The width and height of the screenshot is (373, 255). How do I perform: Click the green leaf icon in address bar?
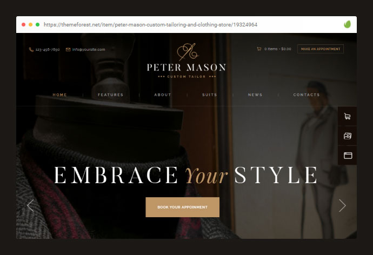347,24
